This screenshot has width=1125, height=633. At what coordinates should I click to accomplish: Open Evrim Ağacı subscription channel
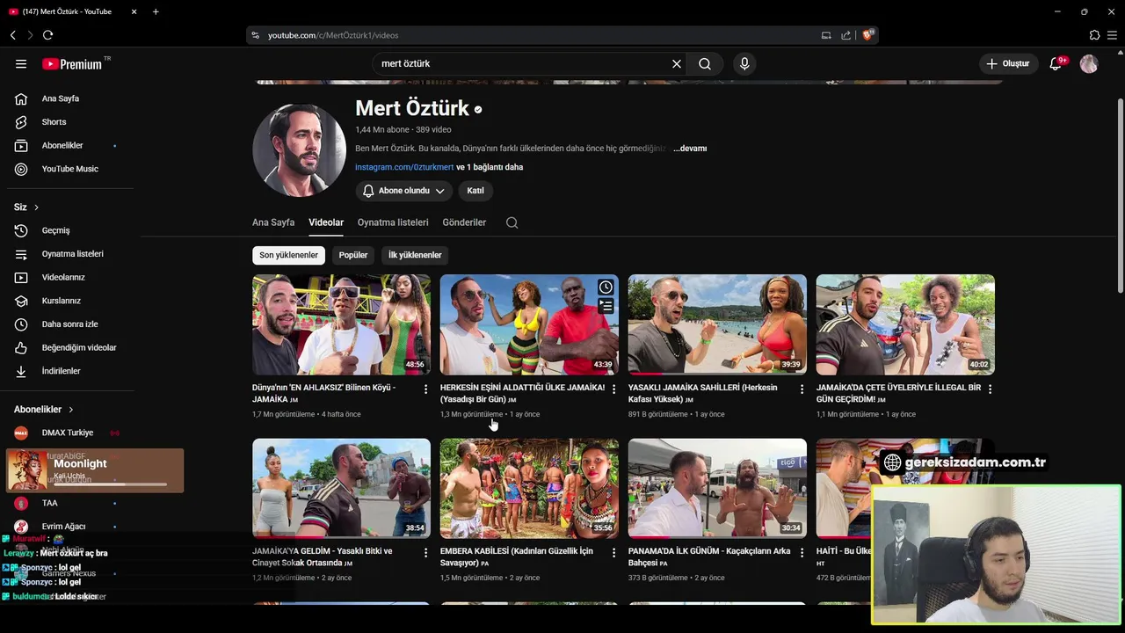pyautogui.click(x=70, y=527)
